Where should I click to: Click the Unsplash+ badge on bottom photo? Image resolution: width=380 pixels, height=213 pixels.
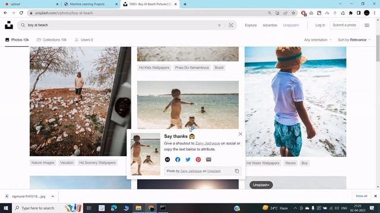click(261, 185)
